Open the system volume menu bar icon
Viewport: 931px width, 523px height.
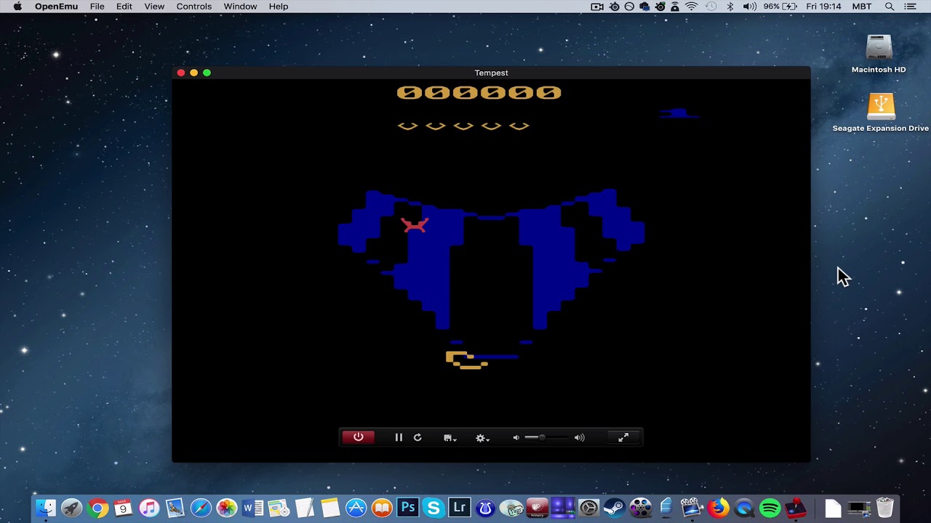[749, 7]
